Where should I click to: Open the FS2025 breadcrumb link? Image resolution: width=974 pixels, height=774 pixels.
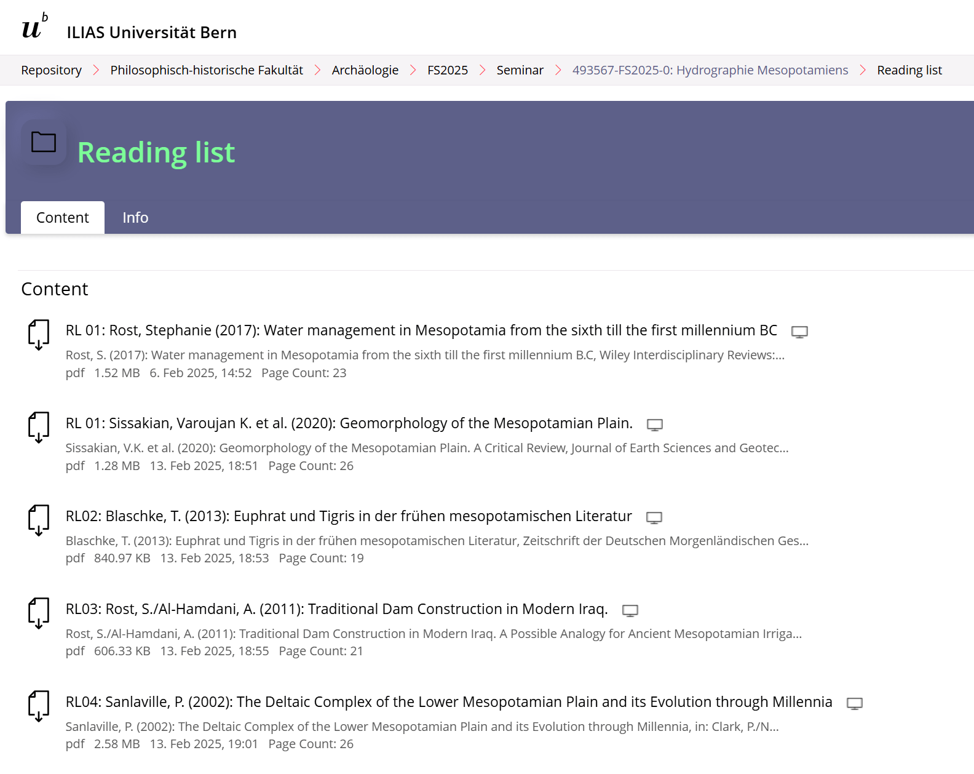[448, 70]
